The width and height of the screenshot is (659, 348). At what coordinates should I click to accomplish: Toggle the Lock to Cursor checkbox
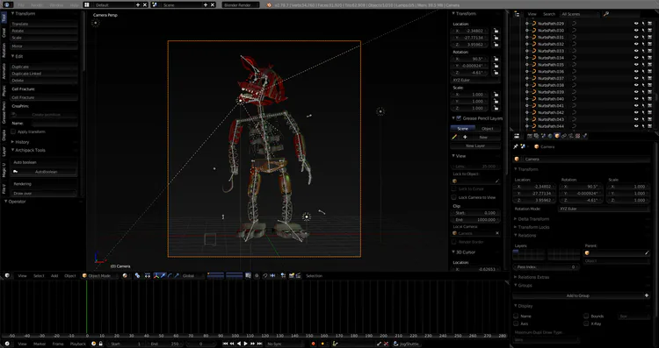click(454, 189)
